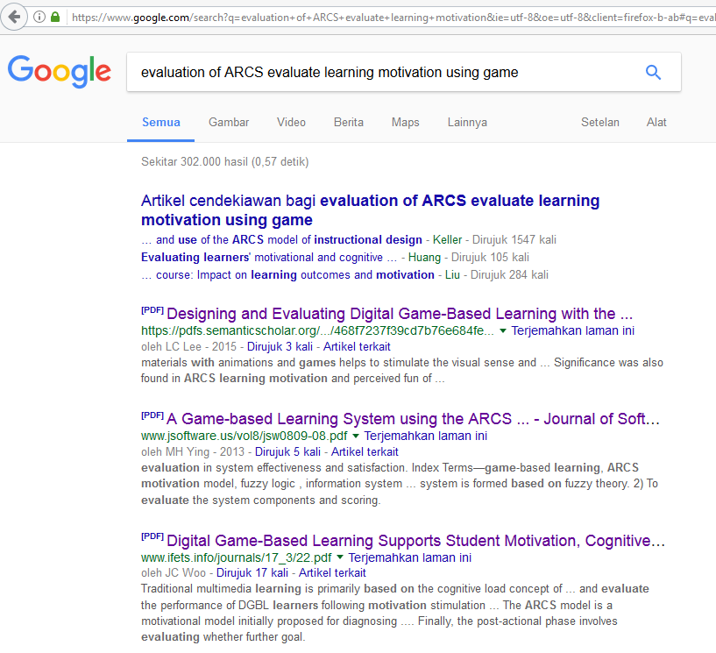The image size is (716, 653).
Task: Open Evaluating learners' motivational and cognitive article
Action: (269, 257)
